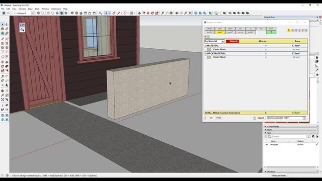Expand the Shadows tray panel
This screenshot has height=181, width=322.
[291, 171]
